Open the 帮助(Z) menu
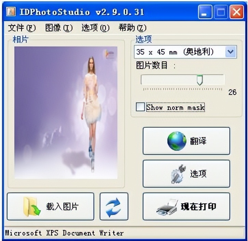The width and height of the screenshot is (248, 241). pyautogui.click(x=133, y=28)
